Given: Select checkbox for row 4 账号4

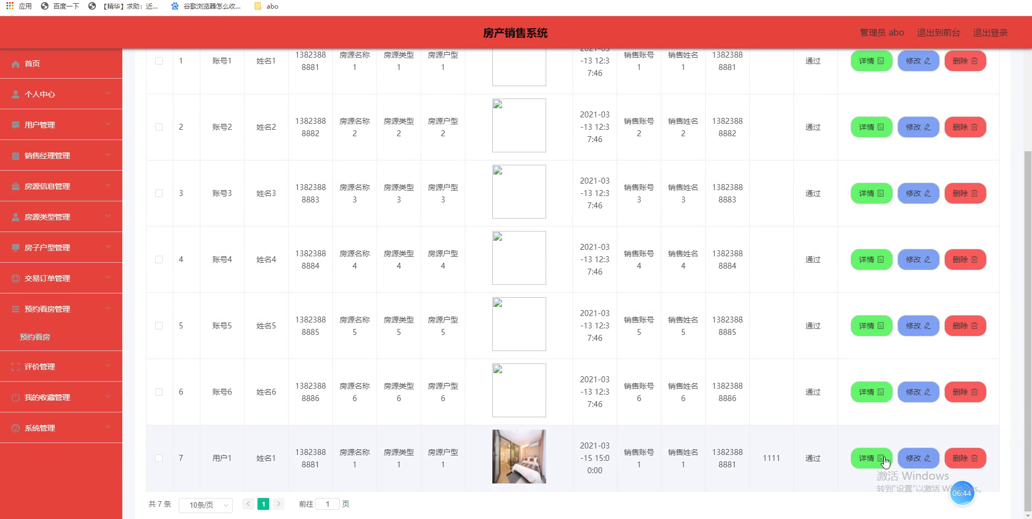Looking at the screenshot, I should (x=159, y=259).
